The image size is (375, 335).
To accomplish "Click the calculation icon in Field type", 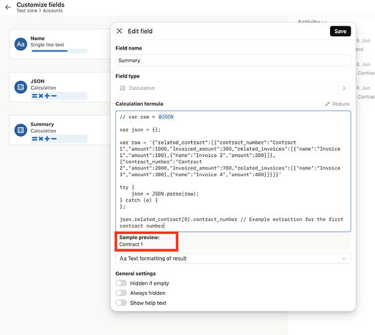I will point(123,88).
